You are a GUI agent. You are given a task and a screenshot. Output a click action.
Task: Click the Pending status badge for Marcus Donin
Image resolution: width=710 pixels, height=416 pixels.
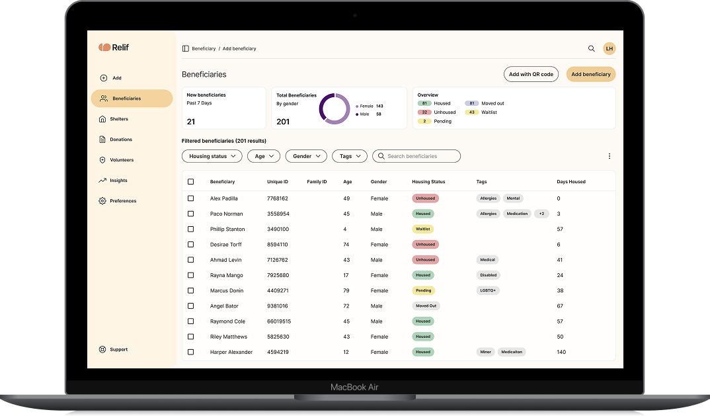pos(423,290)
